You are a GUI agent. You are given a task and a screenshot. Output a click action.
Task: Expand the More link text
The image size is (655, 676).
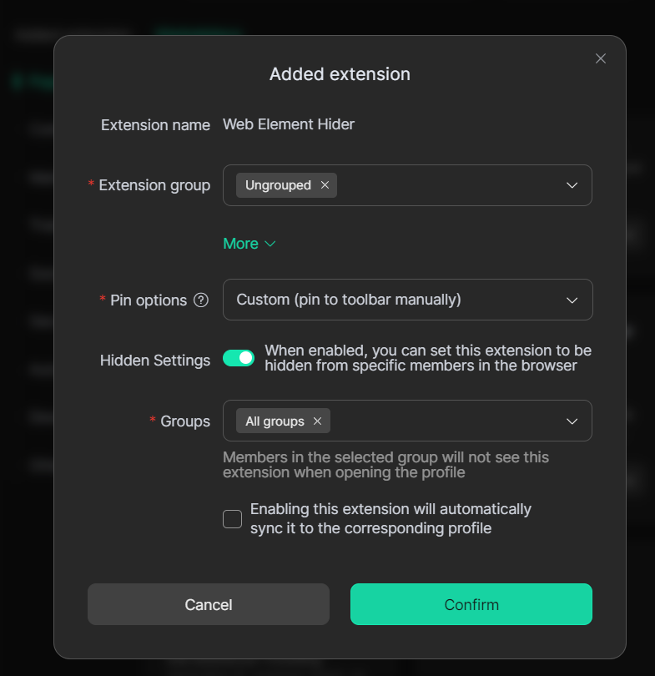point(240,244)
